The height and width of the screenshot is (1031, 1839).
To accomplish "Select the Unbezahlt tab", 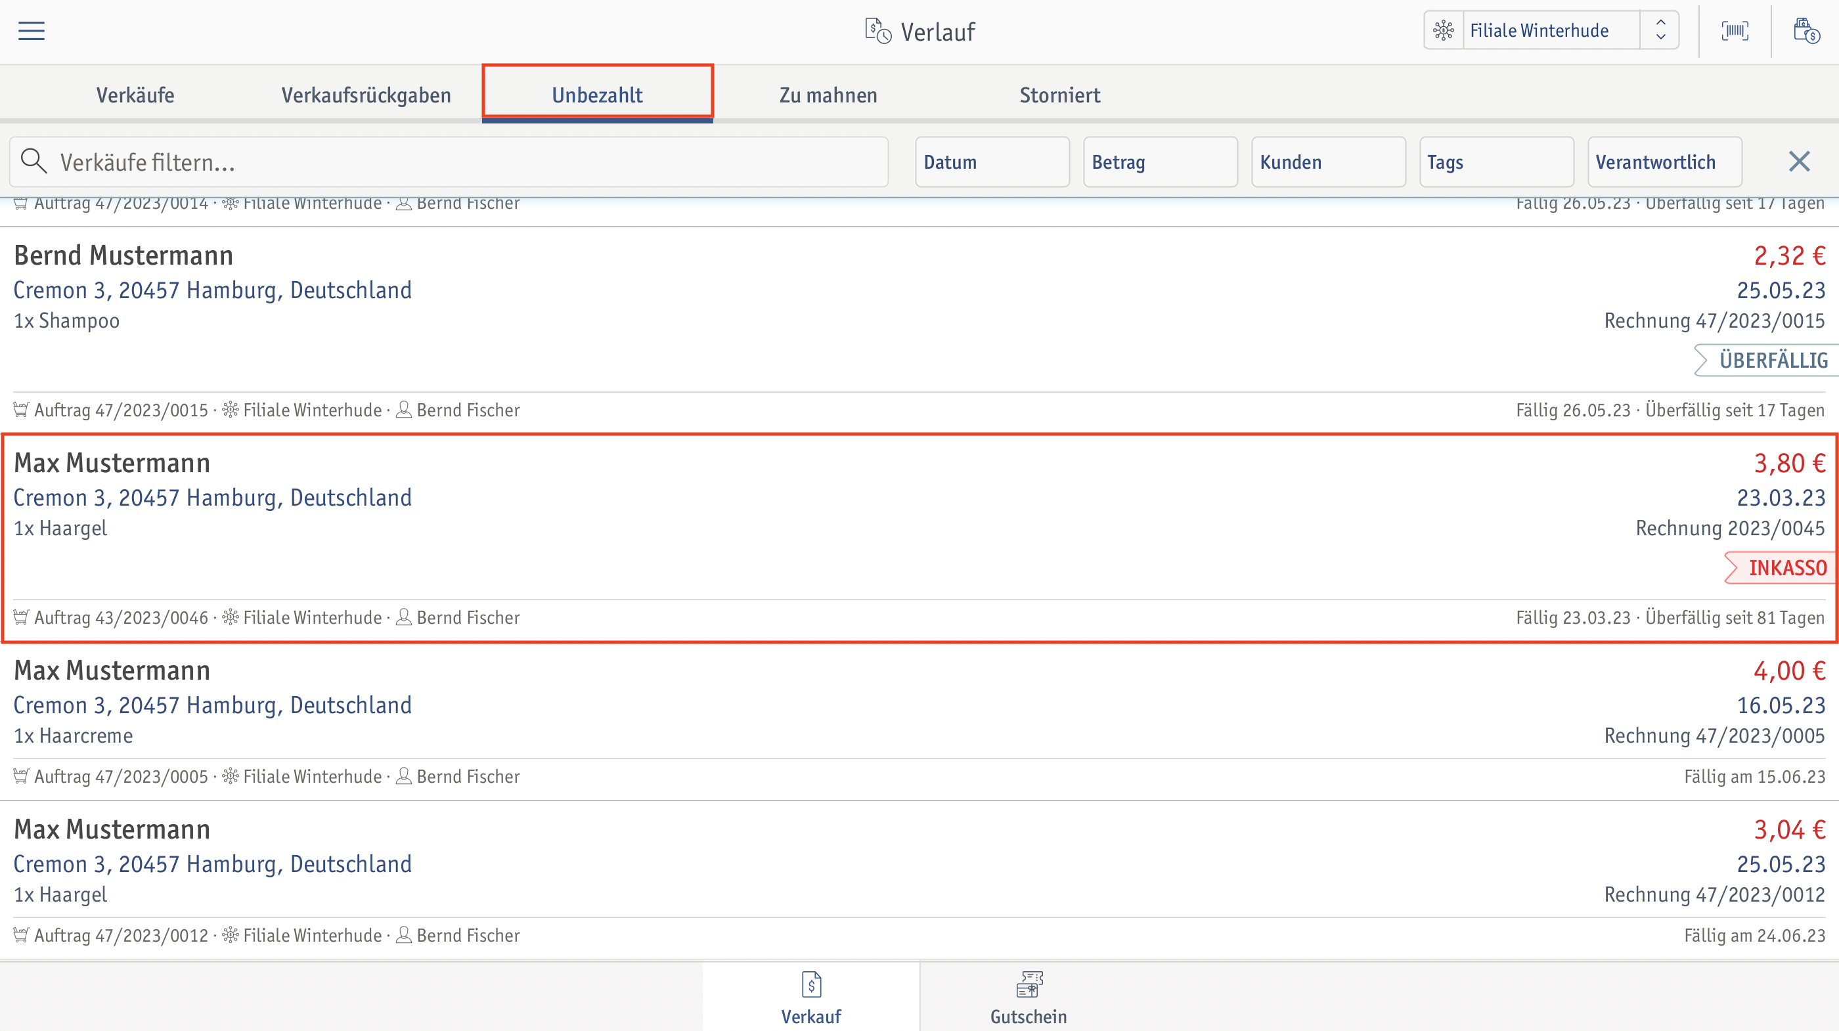I will coord(598,95).
